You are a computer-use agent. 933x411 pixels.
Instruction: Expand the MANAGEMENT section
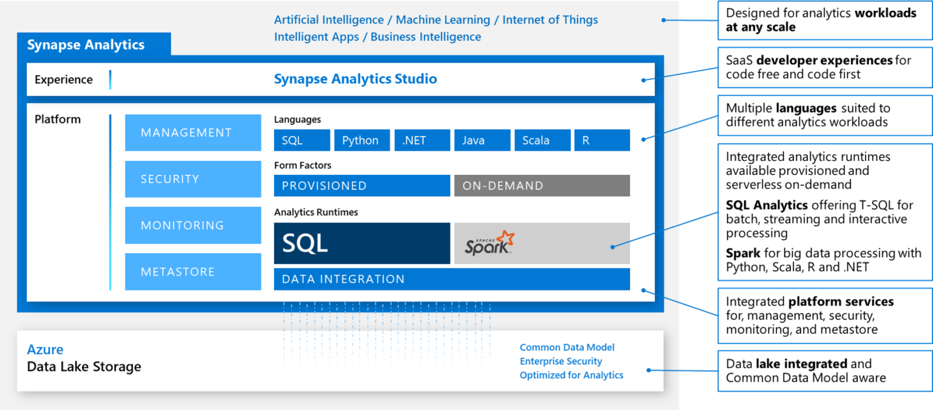point(193,132)
